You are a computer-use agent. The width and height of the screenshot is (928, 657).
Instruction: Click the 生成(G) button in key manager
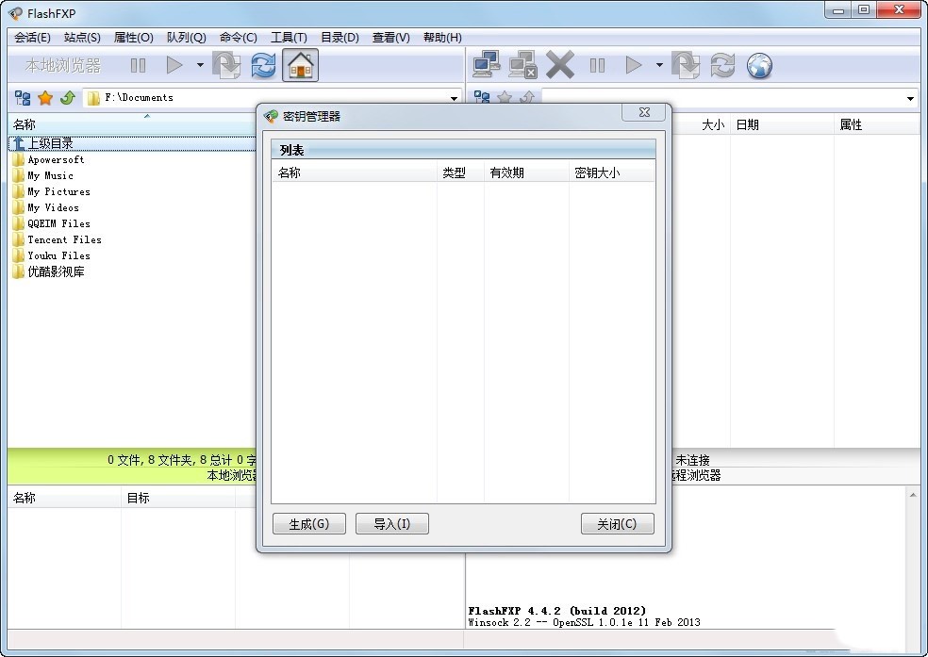click(308, 523)
